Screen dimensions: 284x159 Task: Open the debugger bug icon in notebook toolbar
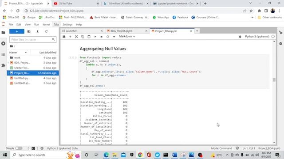pos(240,37)
